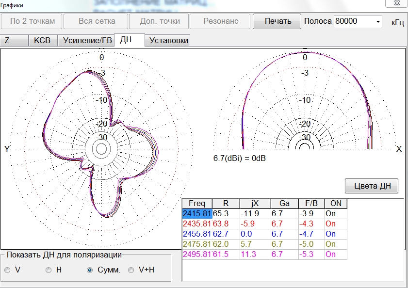
Task: Select the Сумм. polarization radio button
Action: coord(90,270)
